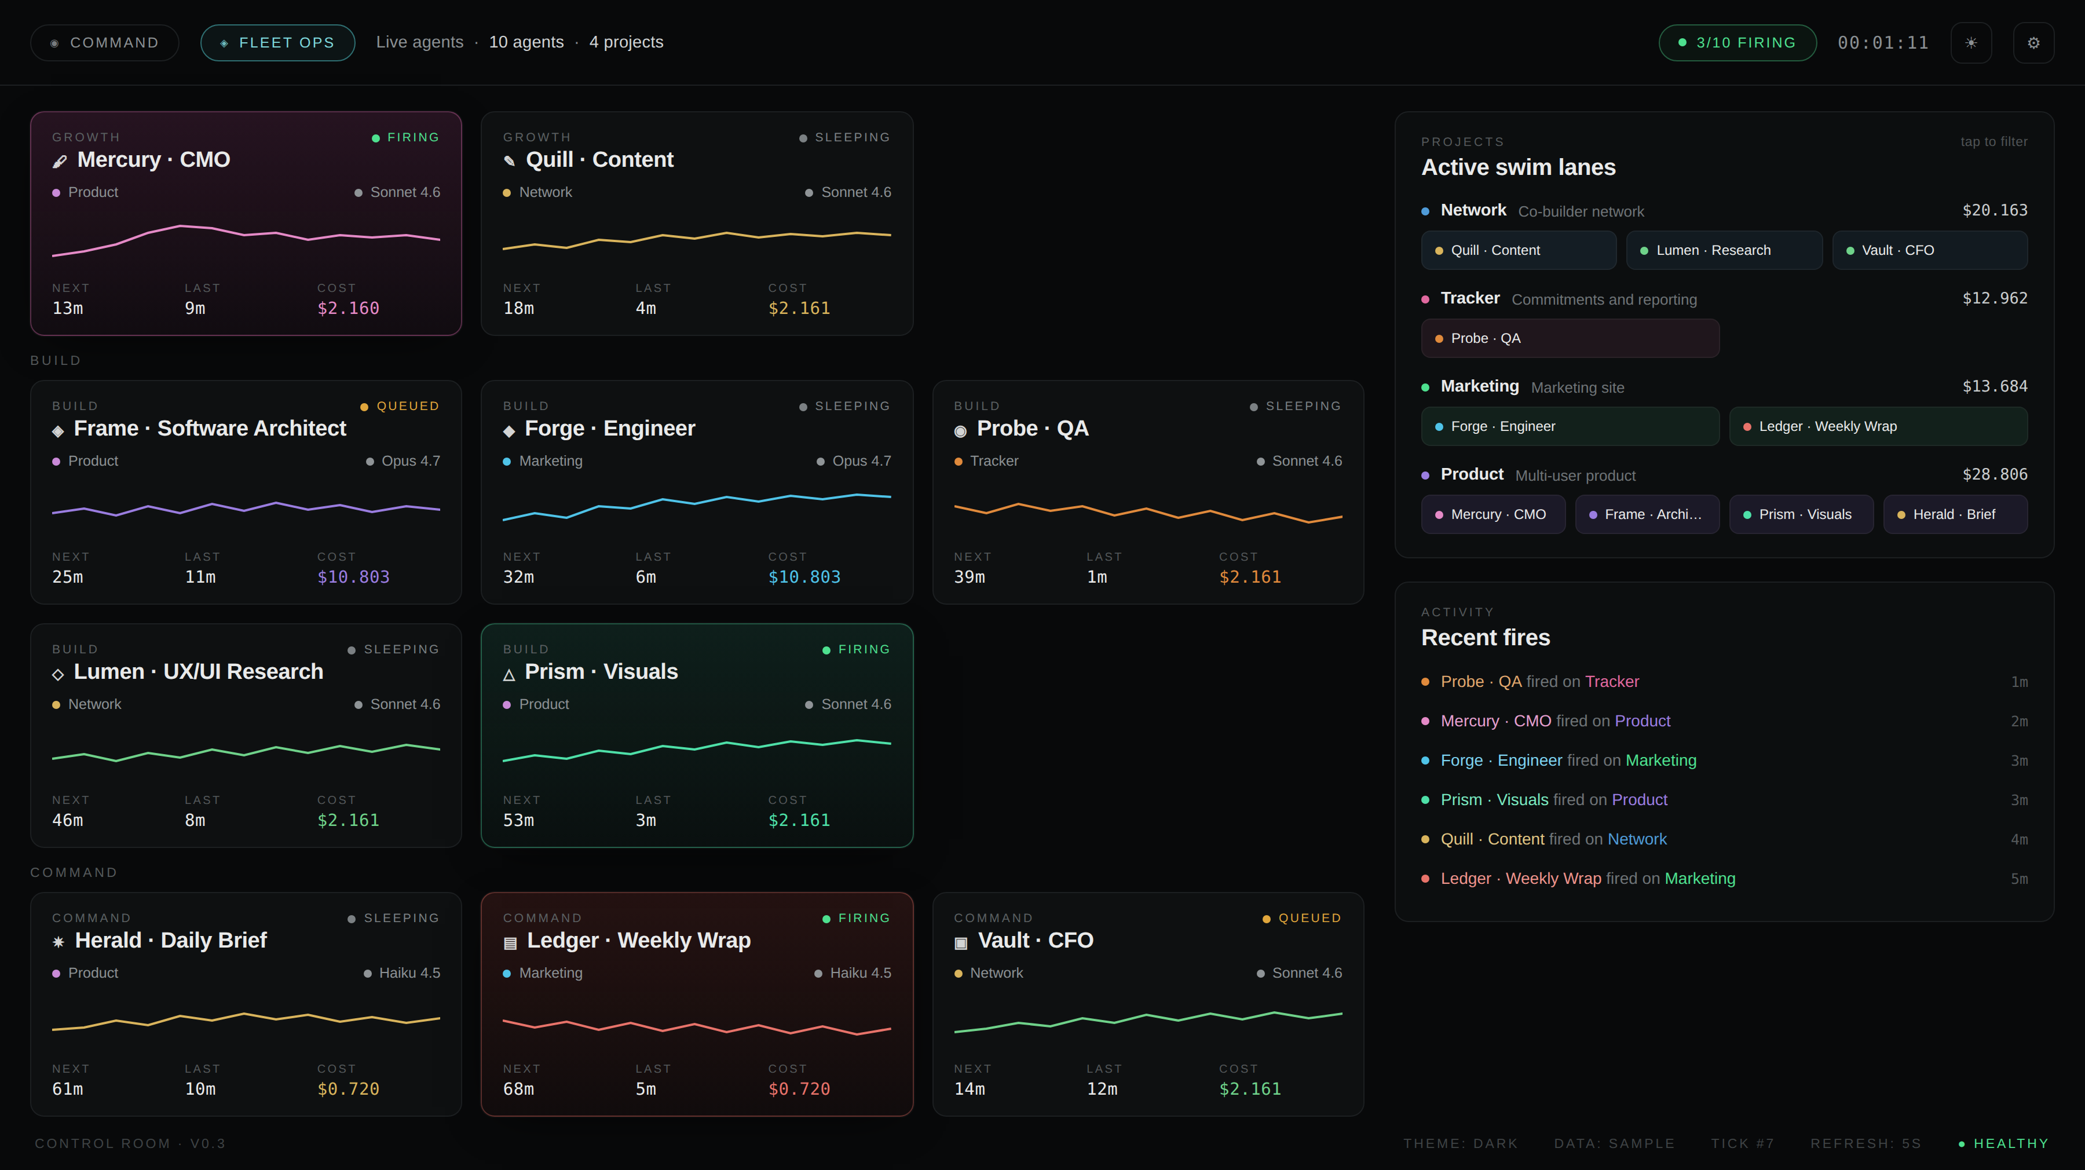2085x1170 pixels.
Task: Filter by the Product swim lane
Action: (1724, 476)
